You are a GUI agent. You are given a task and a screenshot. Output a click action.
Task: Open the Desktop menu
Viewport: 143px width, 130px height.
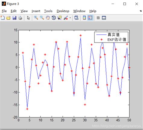point(63,11)
